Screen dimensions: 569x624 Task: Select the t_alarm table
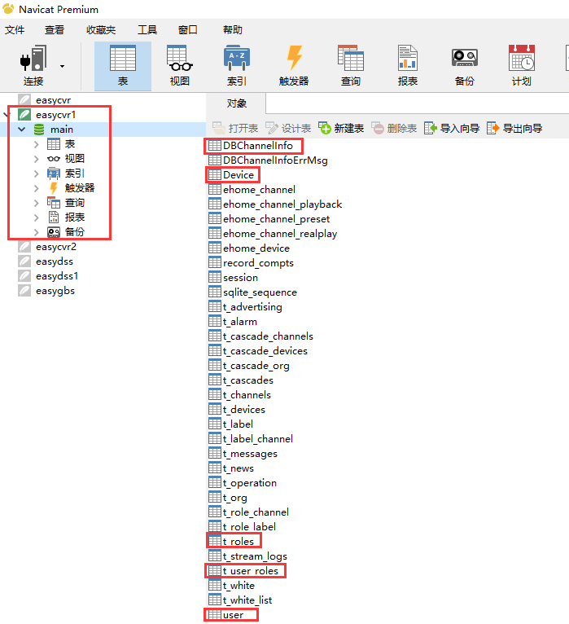(240, 322)
